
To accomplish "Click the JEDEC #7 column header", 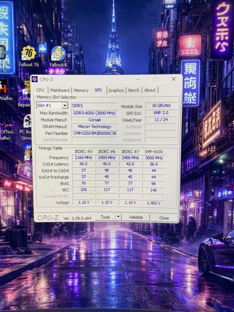I will point(130,152).
